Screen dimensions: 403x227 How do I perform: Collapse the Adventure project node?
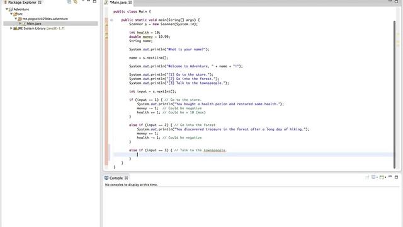[x=7, y=9]
